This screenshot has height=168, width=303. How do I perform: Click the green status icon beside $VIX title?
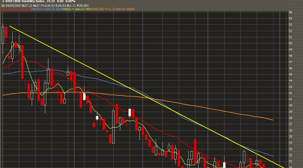3,1
